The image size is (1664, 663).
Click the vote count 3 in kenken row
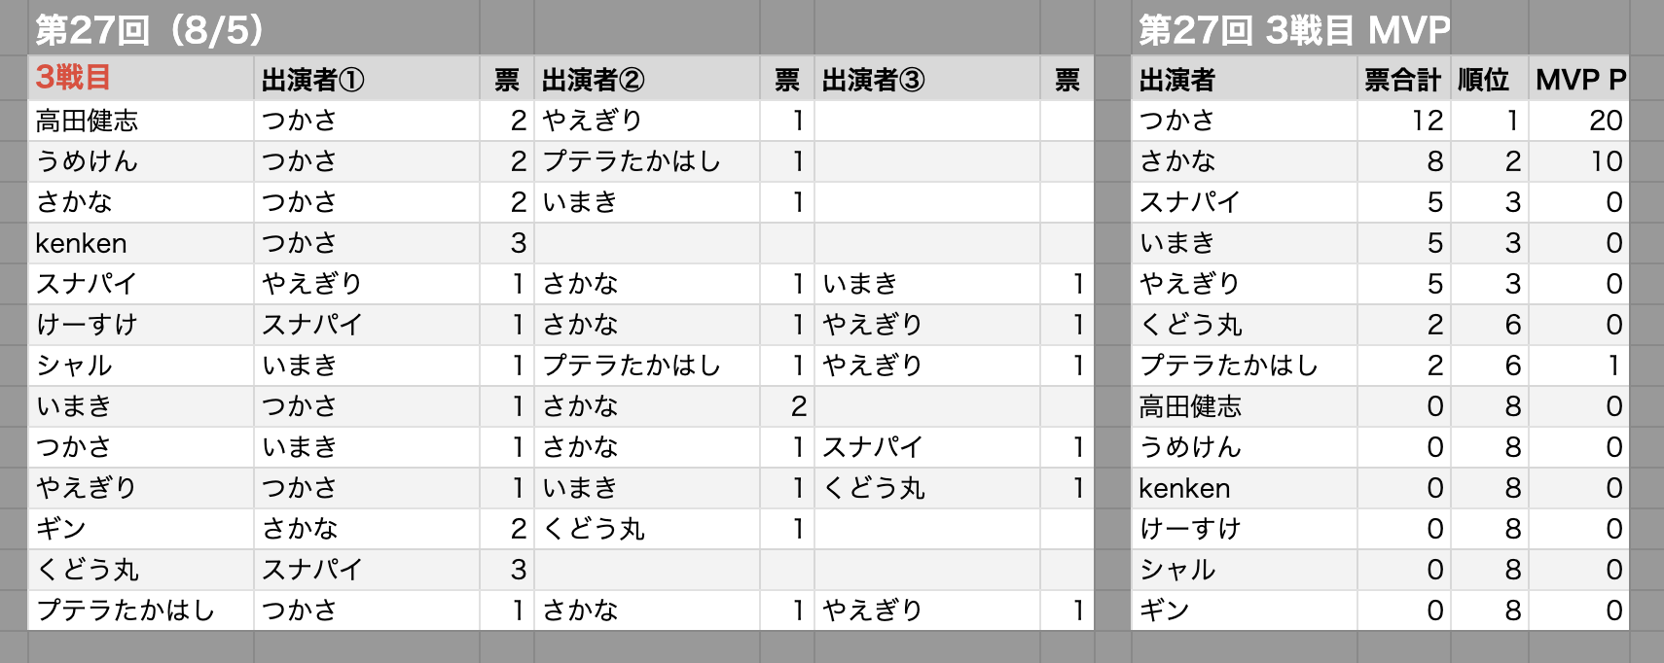507,243
